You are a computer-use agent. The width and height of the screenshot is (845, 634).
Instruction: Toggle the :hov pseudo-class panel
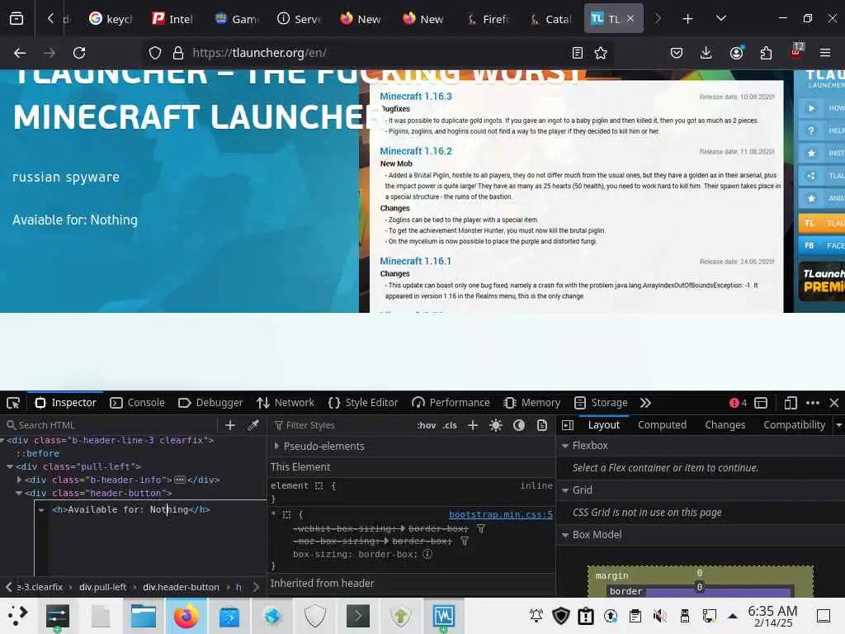pyautogui.click(x=427, y=425)
